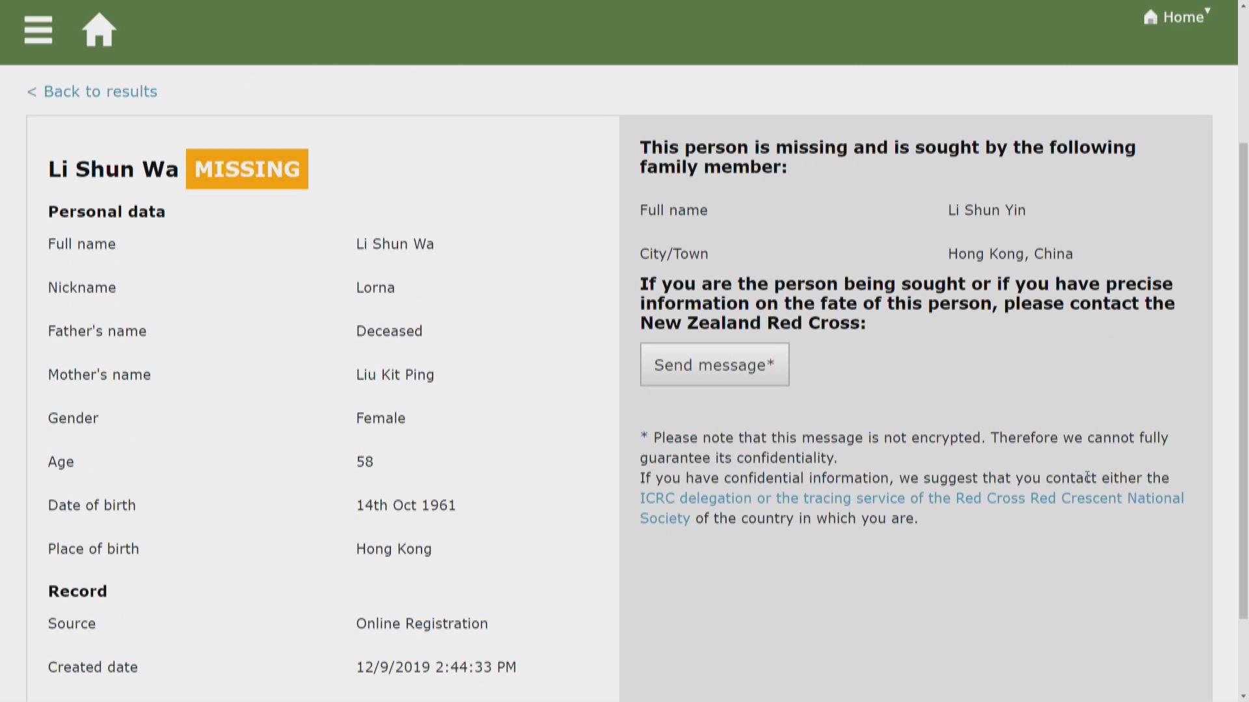Click the 'Society' link text
Viewport: 1249px width, 702px height.
664,519
